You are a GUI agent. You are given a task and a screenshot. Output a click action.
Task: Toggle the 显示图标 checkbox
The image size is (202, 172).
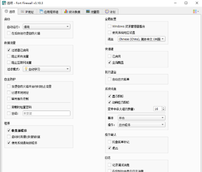point(110,96)
